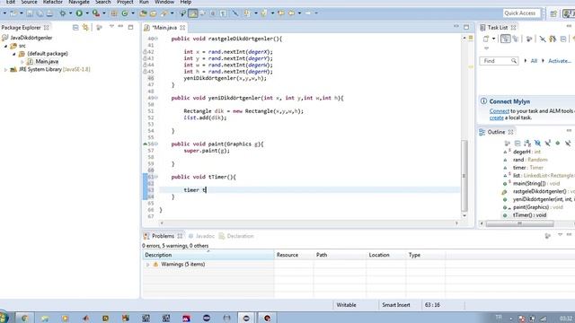Click the Open Type toolbar icon

143,13
